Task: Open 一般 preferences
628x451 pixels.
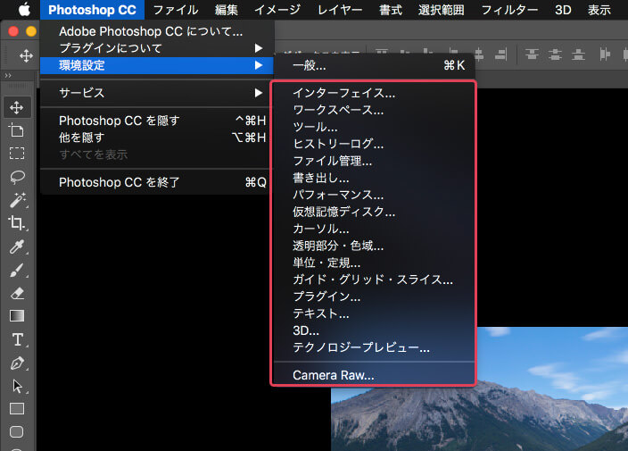Action: pos(375,65)
